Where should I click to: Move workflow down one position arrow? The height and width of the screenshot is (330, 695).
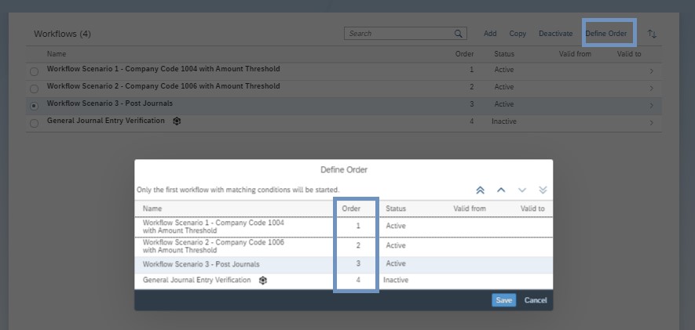click(522, 190)
